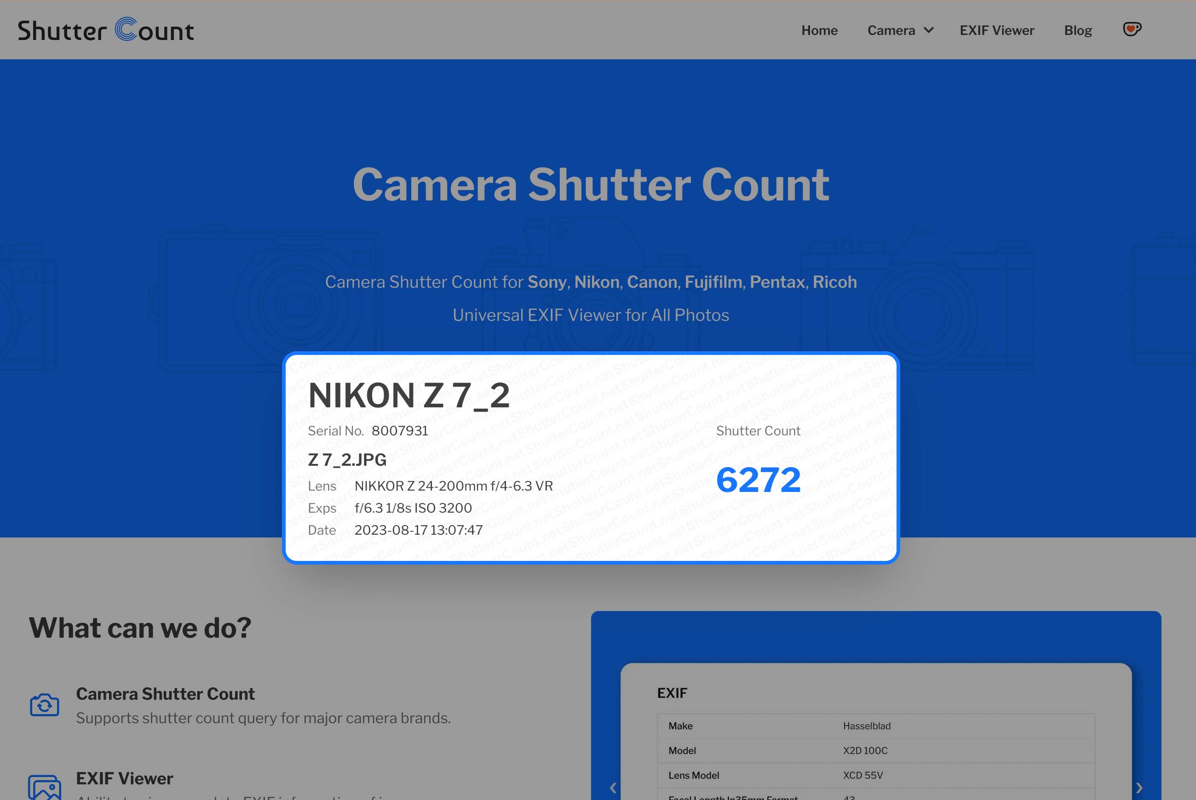This screenshot has width=1196, height=800.
Task: Click the Lens Model value XCD 55V
Action: (x=862, y=775)
